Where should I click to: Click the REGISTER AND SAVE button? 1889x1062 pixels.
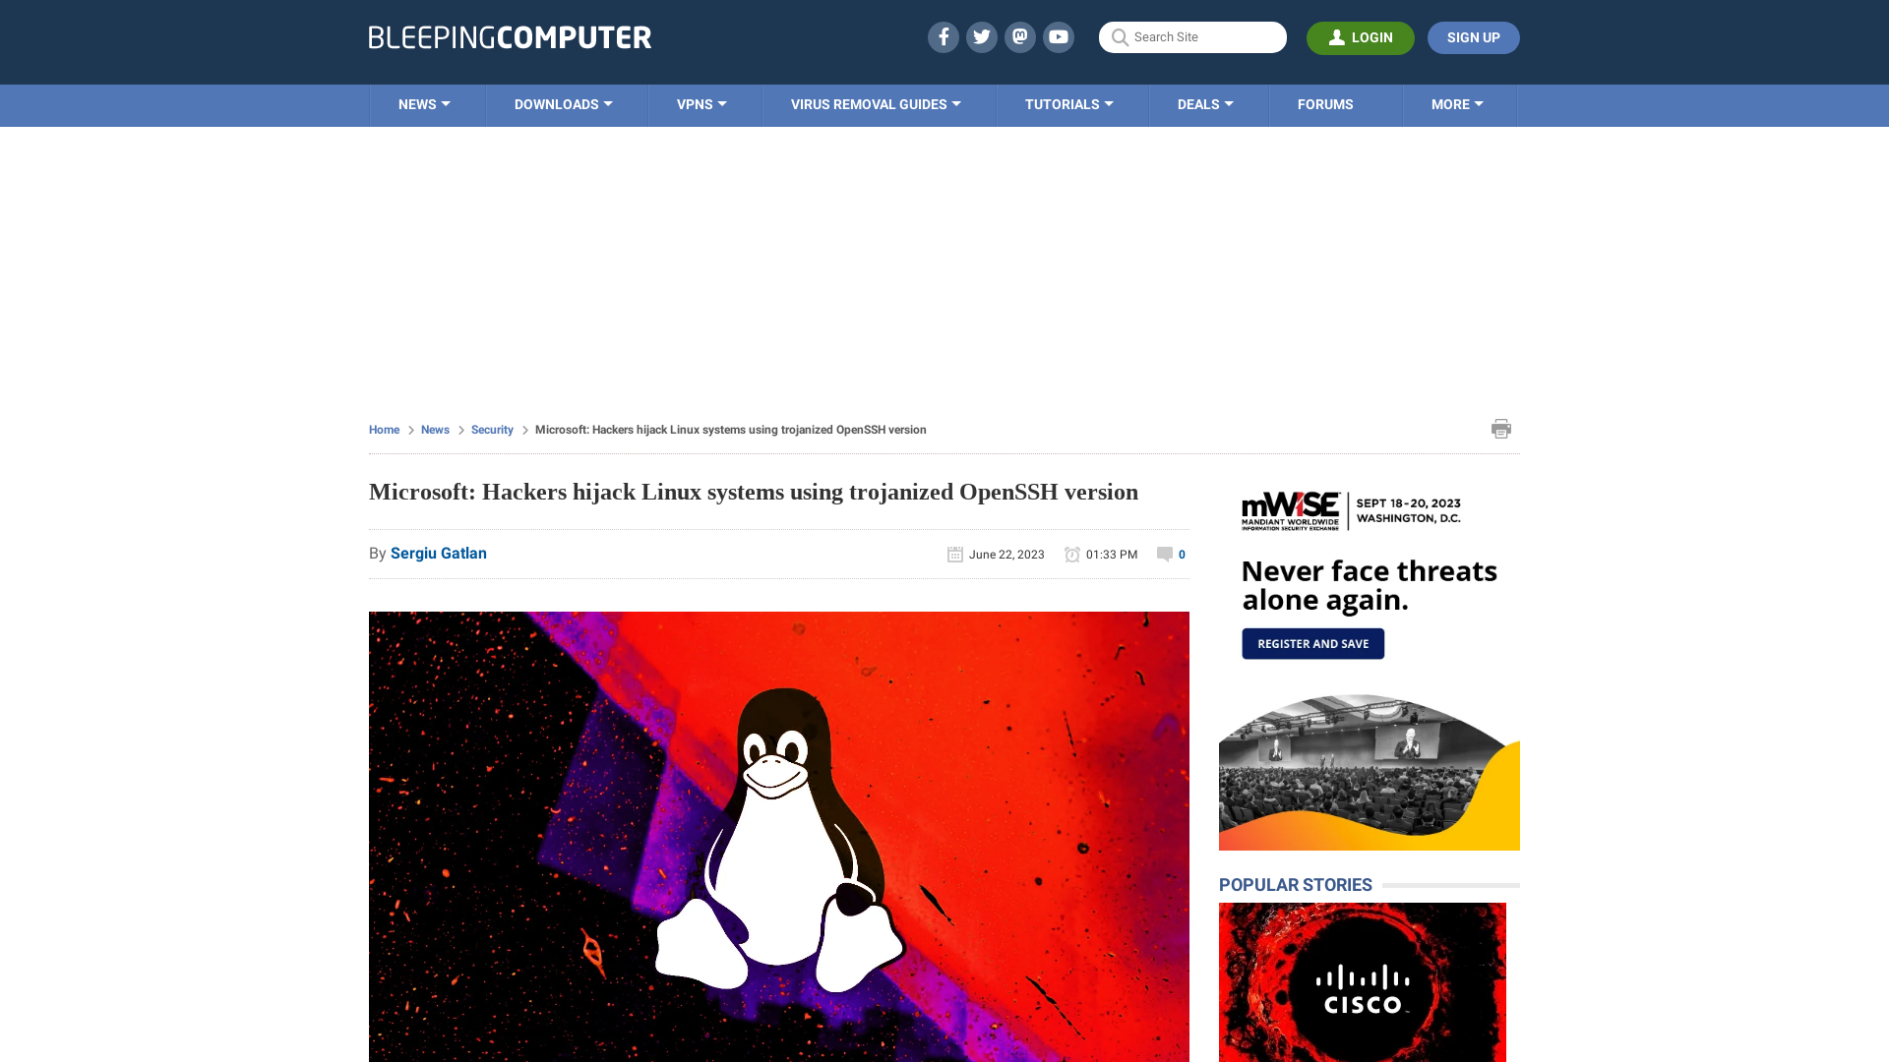(1313, 643)
